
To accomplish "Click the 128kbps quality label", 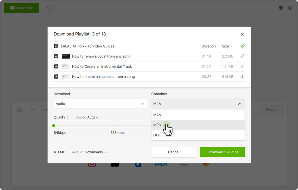I will 118,133.
